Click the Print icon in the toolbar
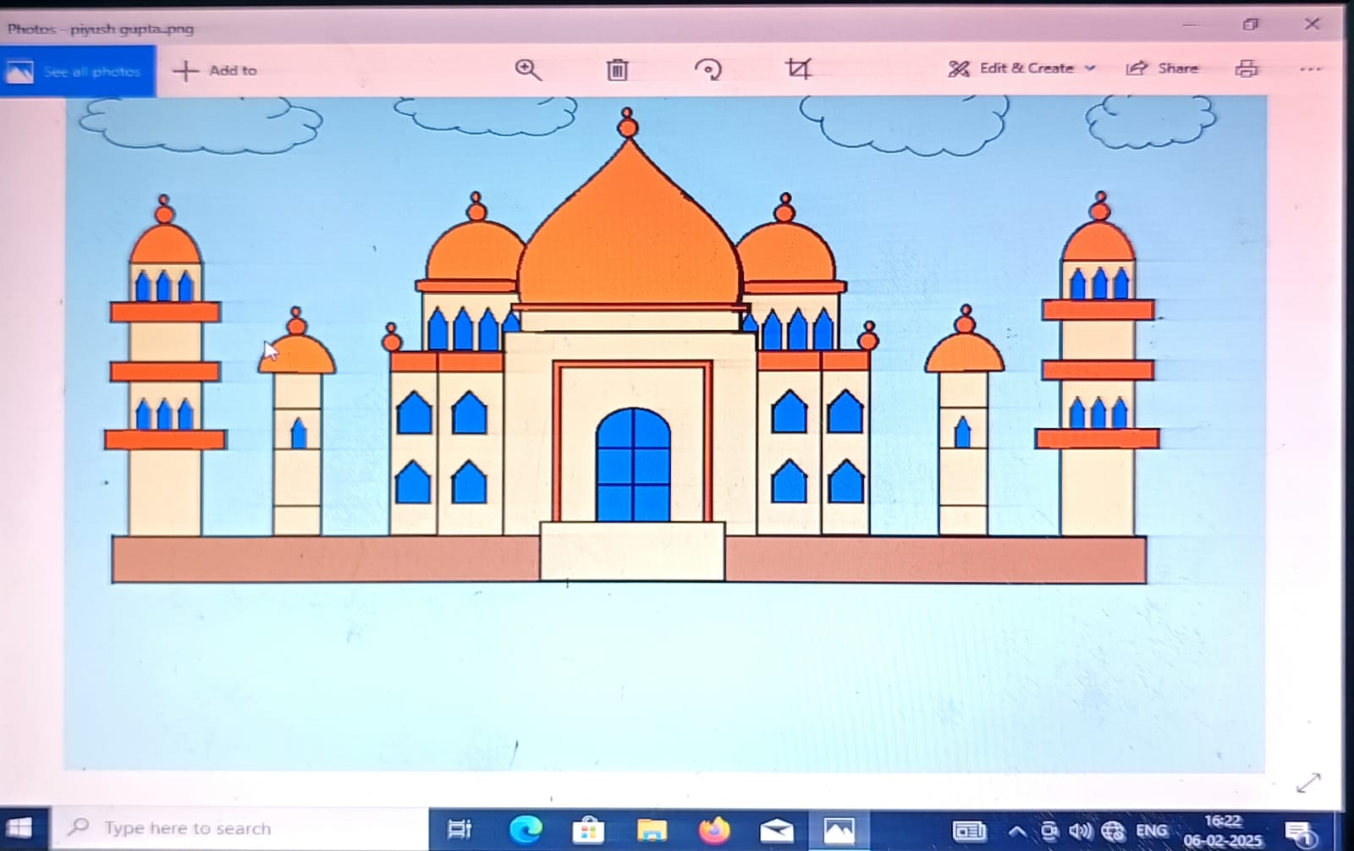This screenshot has height=851, width=1354. click(1247, 69)
